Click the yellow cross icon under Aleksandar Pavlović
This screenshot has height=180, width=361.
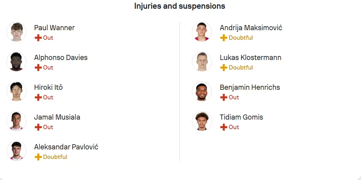[x=38, y=157]
